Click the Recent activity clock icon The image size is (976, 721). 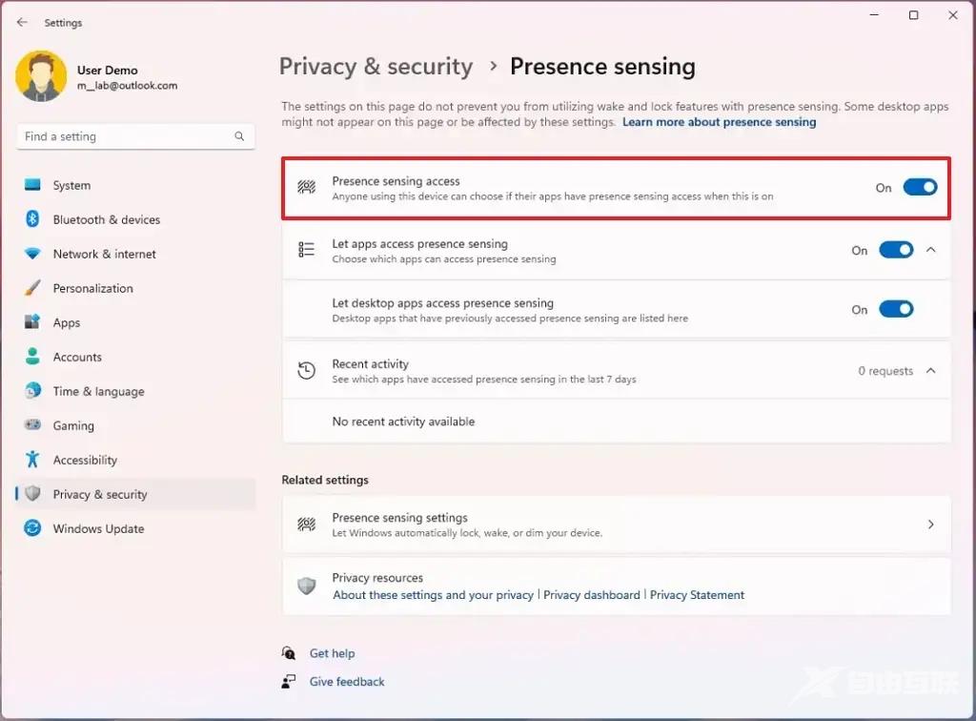point(306,370)
